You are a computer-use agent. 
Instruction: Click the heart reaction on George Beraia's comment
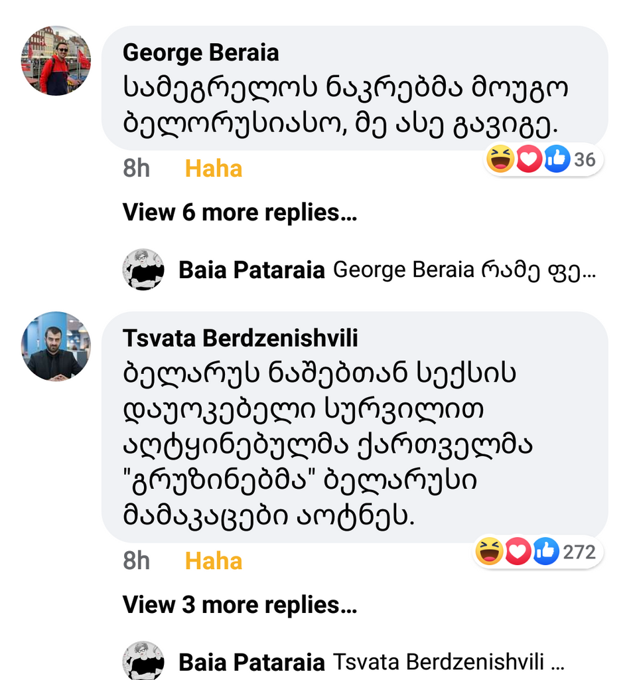(x=529, y=159)
